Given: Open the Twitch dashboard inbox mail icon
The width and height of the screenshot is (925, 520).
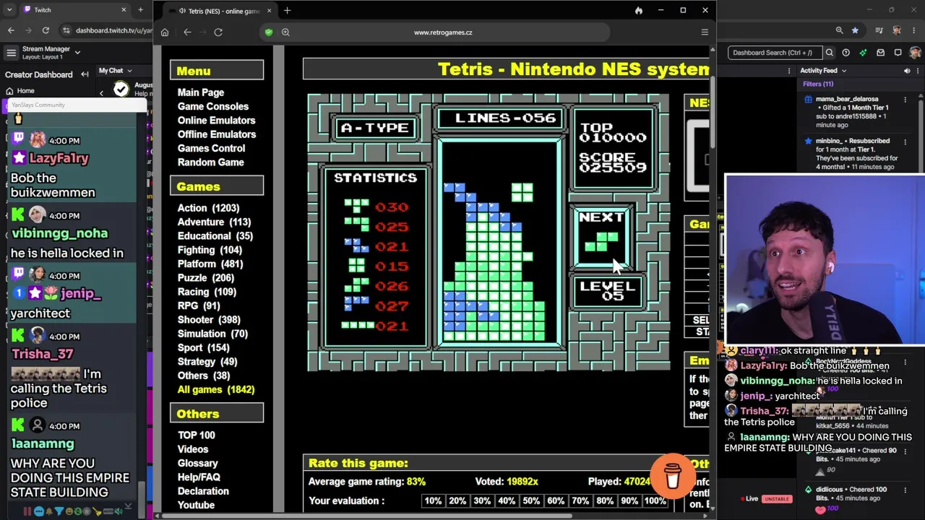Looking at the screenshot, I should (880, 53).
